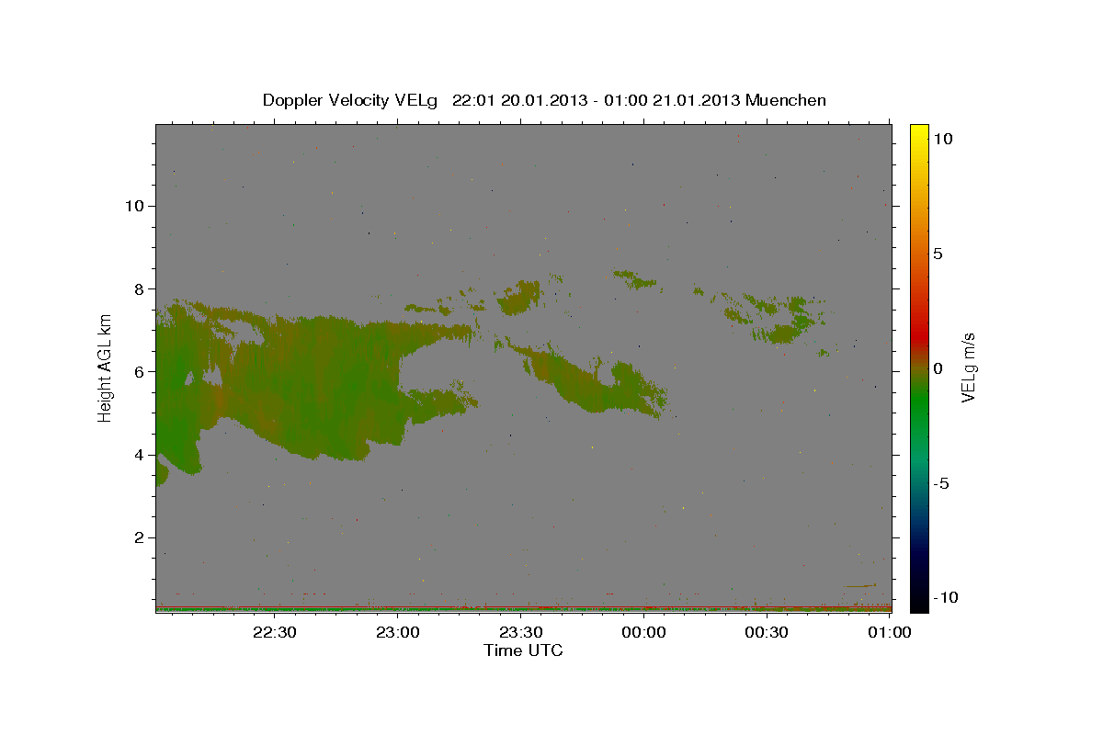Click the height tick label '4'
This screenshot has height=735, width=1103.
point(140,455)
